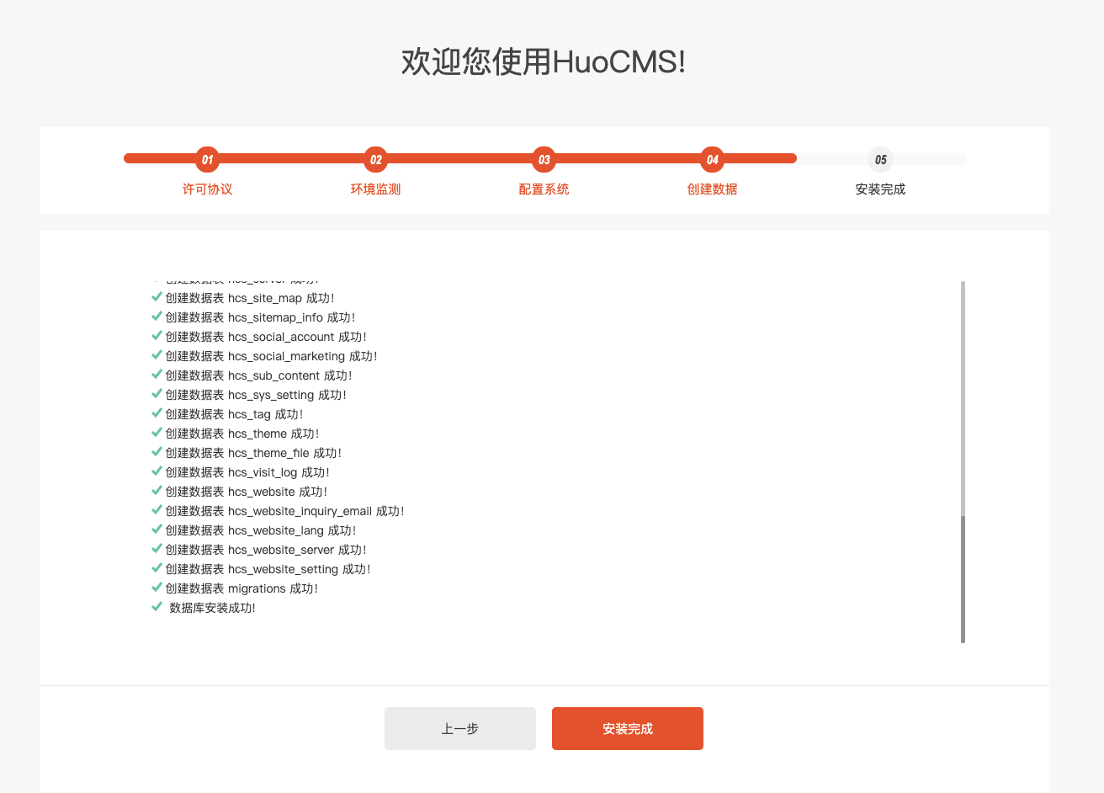Select text 创建数据表 hcs_theme_file 成功!
This screenshot has height=793, width=1104.
[253, 453]
